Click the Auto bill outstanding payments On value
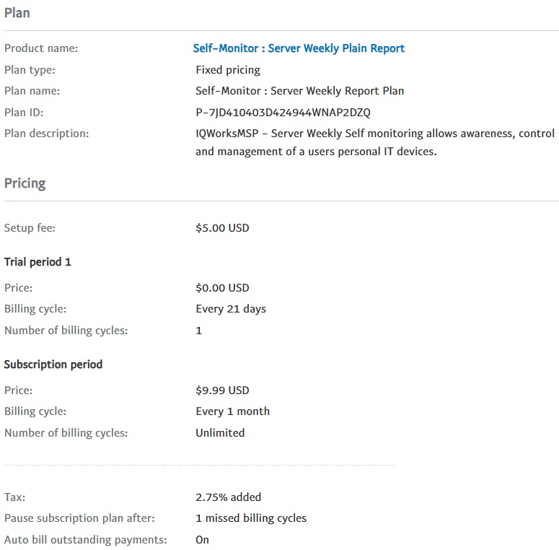This screenshot has height=550, width=559. (x=202, y=540)
